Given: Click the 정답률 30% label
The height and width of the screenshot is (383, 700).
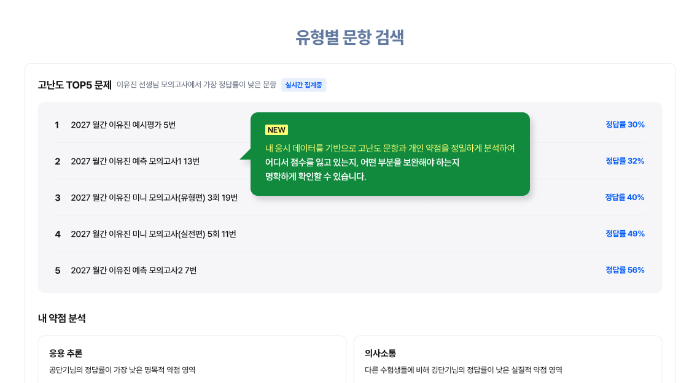Looking at the screenshot, I should [625, 125].
